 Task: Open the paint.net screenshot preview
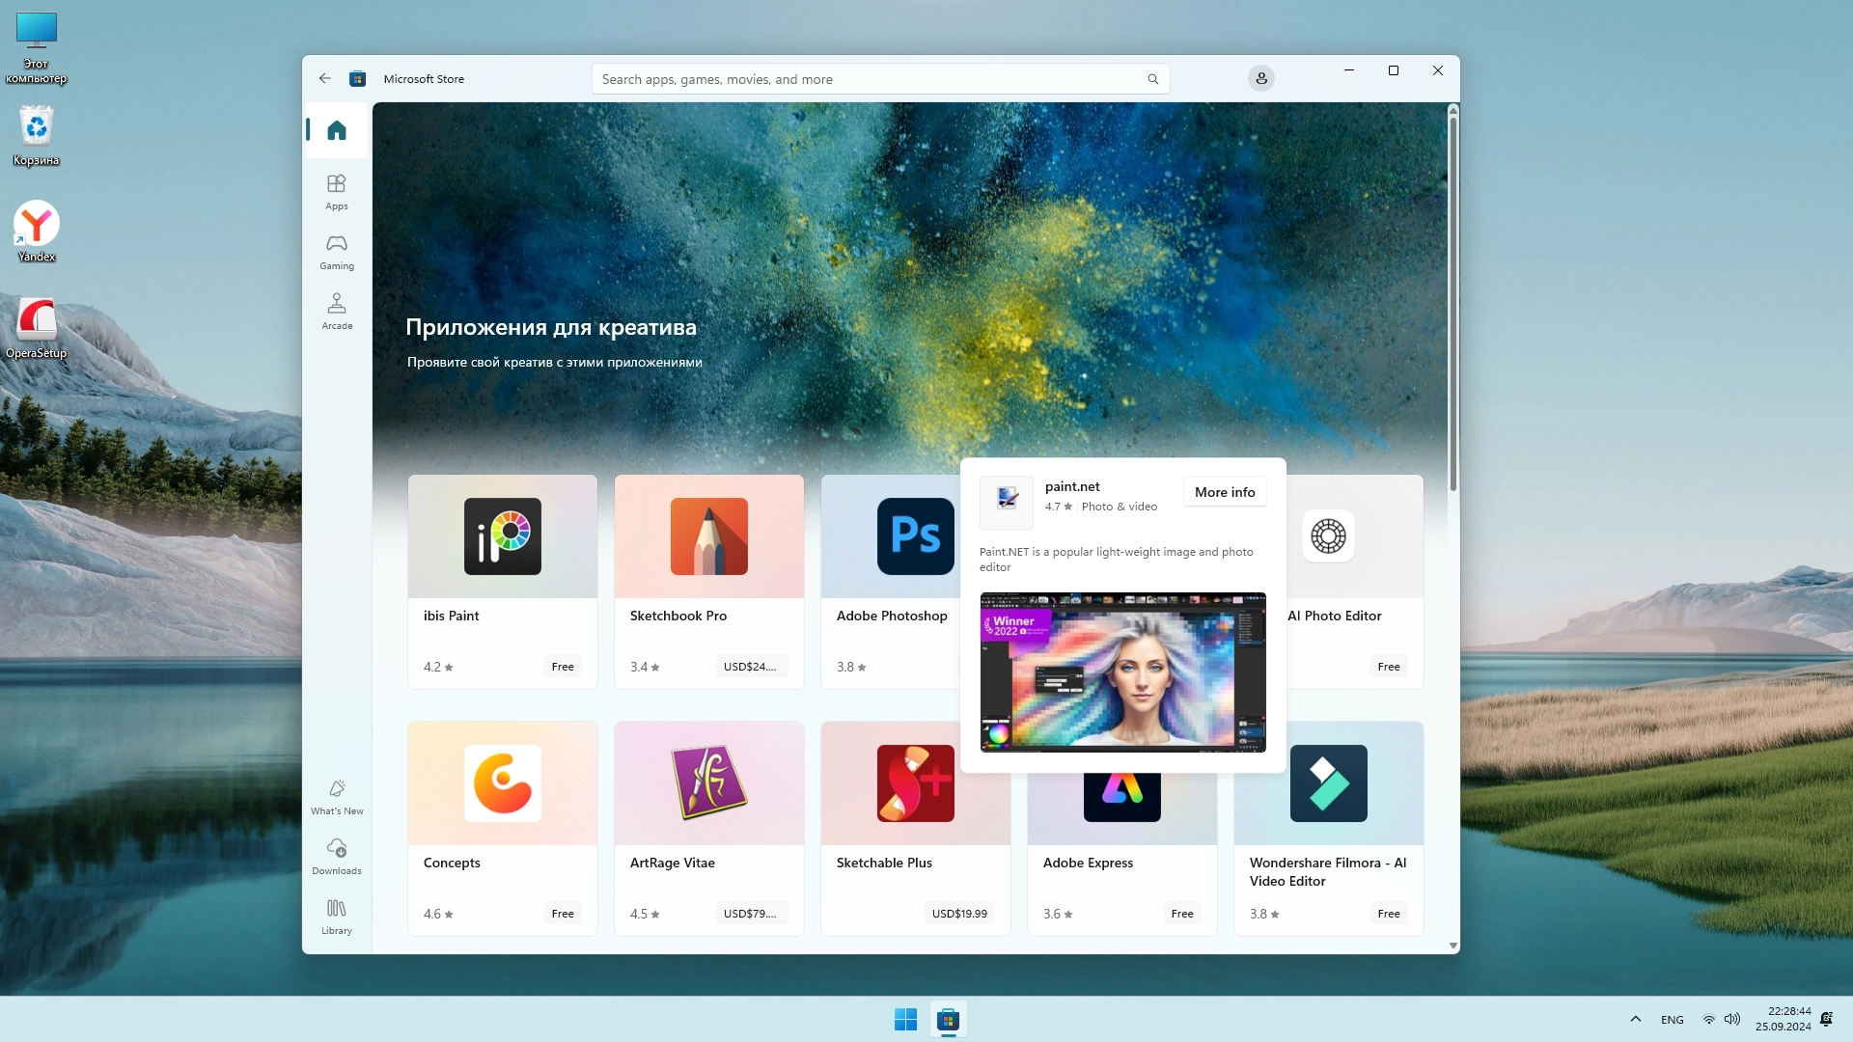coord(1122,672)
